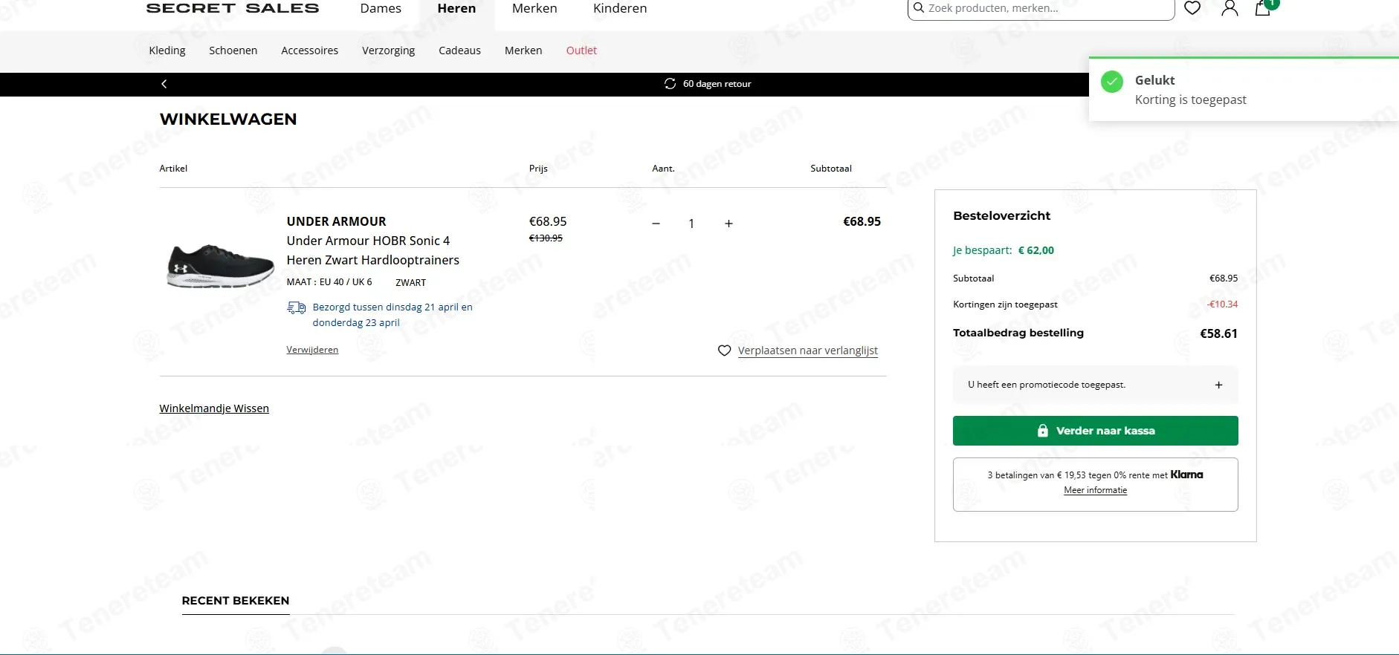
Task: Click the Verwijderen link
Action: click(312, 350)
